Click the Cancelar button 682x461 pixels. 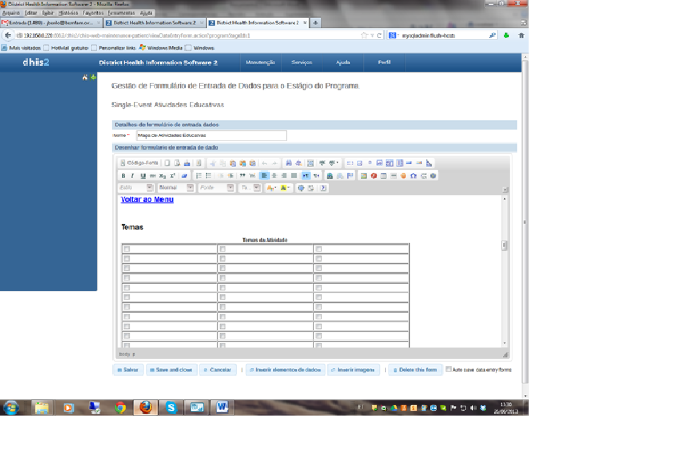click(x=218, y=370)
